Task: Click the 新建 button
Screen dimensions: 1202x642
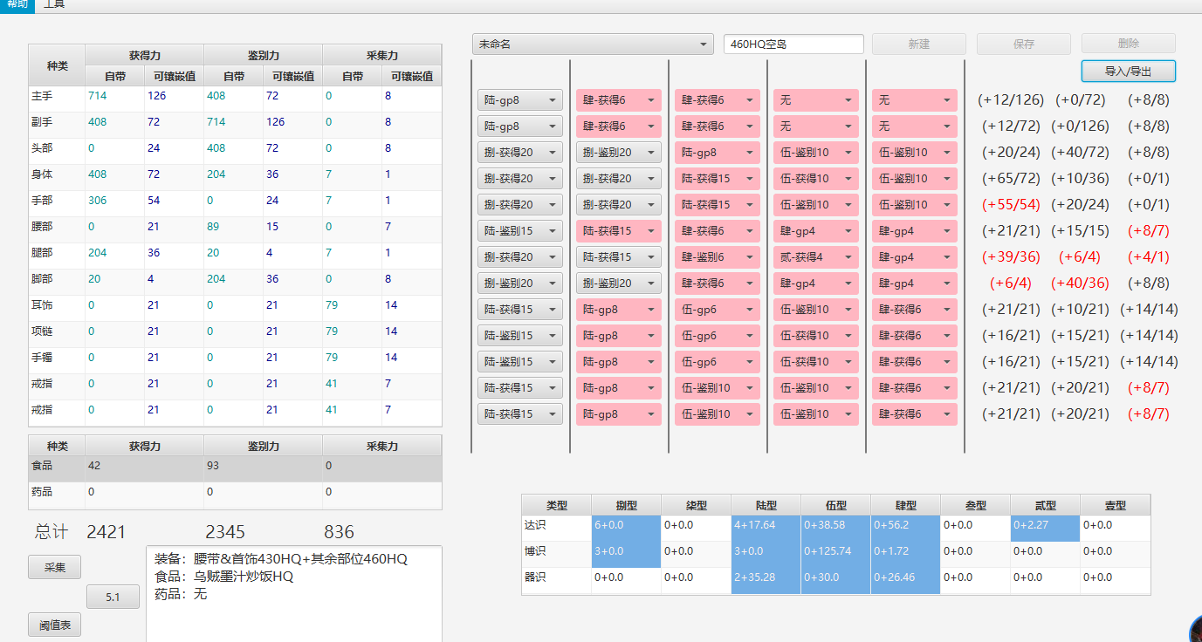Action: tap(918, 44)
